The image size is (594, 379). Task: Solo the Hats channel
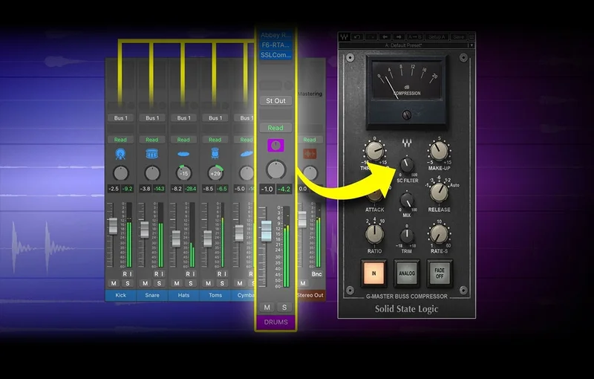[x=191, y=283]
